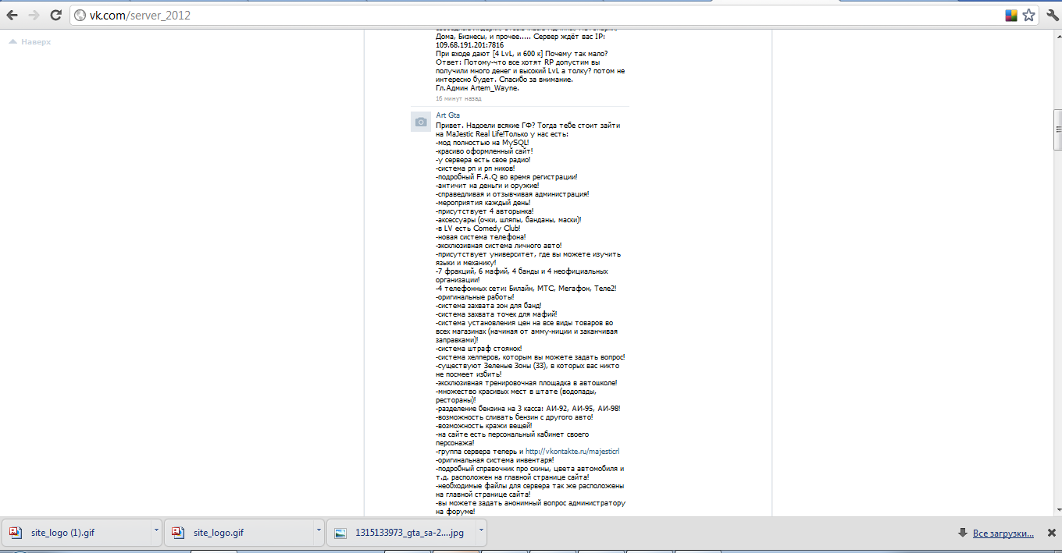Viewport: 1062px width, 553px height.
Task: Click the browser forward arrow
Action: pyautogui.click(x=34, y=15)
